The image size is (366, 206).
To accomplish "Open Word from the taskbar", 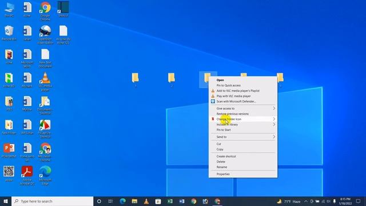I will pyautogui.click(x=182, y=201).
